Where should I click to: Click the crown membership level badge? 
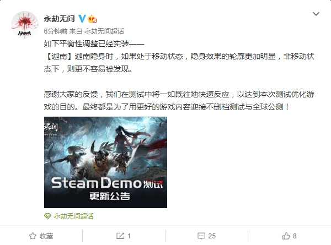point(92,19)
